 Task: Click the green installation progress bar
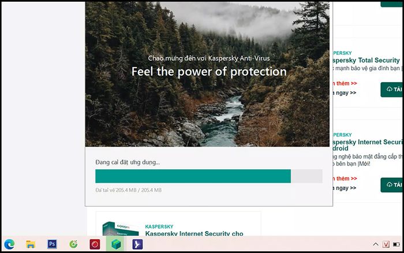tap(193, 176)
